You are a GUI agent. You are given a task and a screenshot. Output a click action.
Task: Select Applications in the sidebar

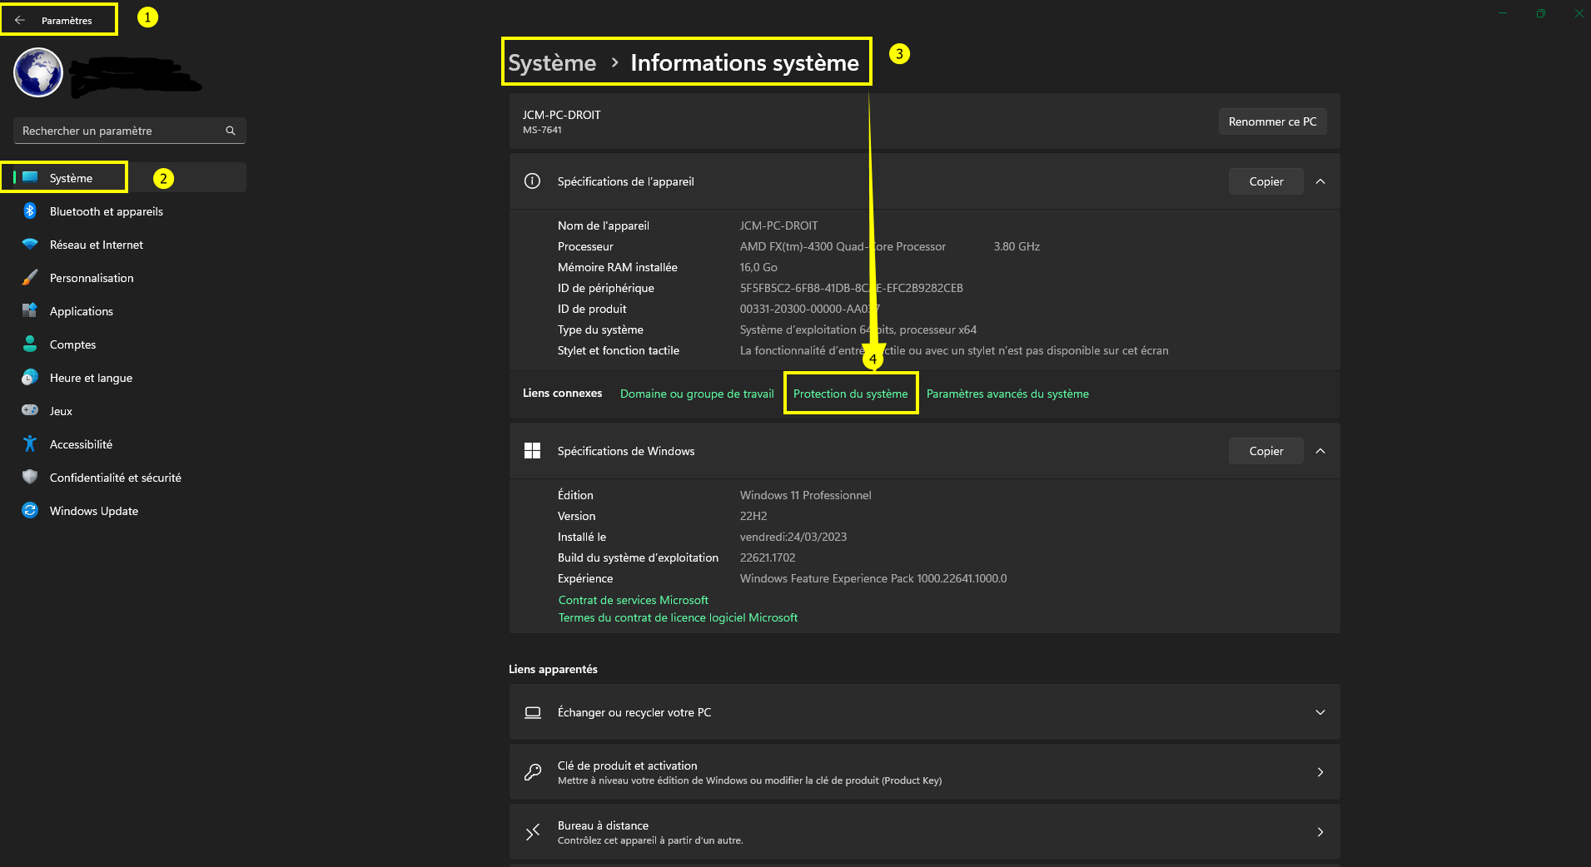coord(82,311)
